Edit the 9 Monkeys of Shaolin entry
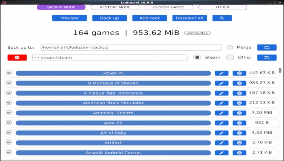 221,83
